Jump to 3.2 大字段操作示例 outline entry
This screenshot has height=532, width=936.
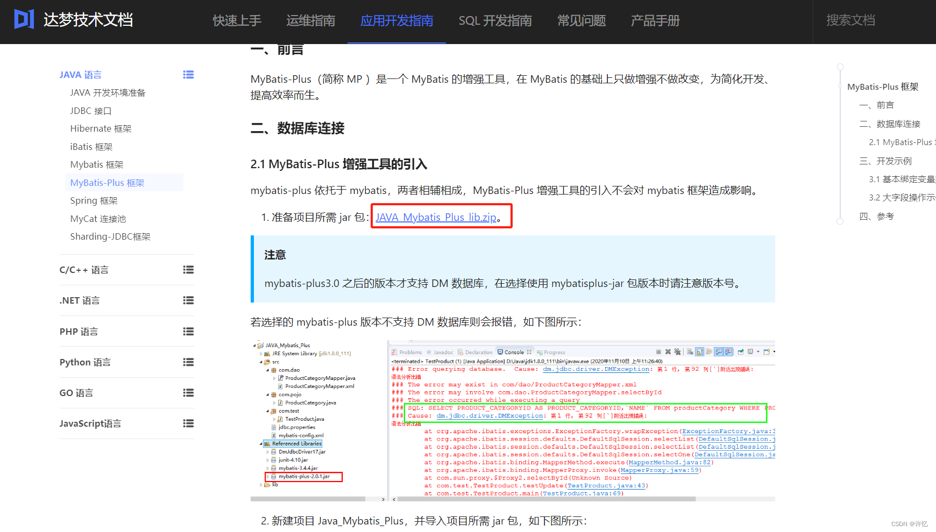902,197
